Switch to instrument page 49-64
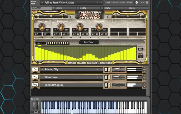Viewport: 181px width, 114px height. click(130, 2)
